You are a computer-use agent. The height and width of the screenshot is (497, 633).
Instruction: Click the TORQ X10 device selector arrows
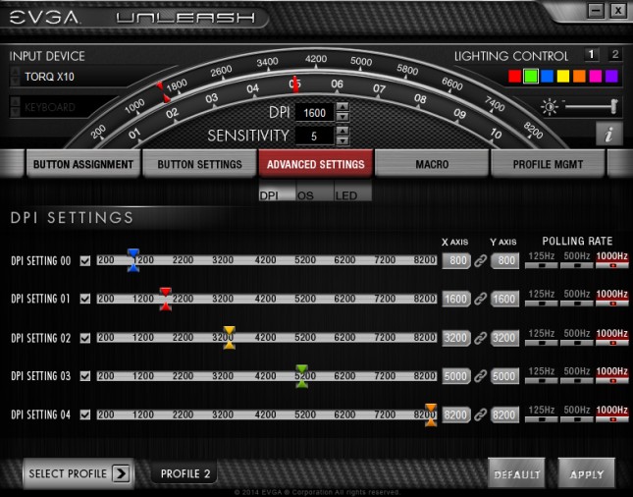point(15,77)
